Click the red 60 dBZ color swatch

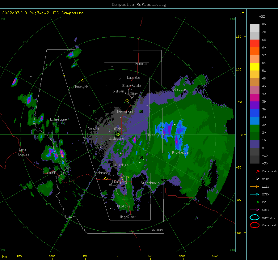coord(255,44)
